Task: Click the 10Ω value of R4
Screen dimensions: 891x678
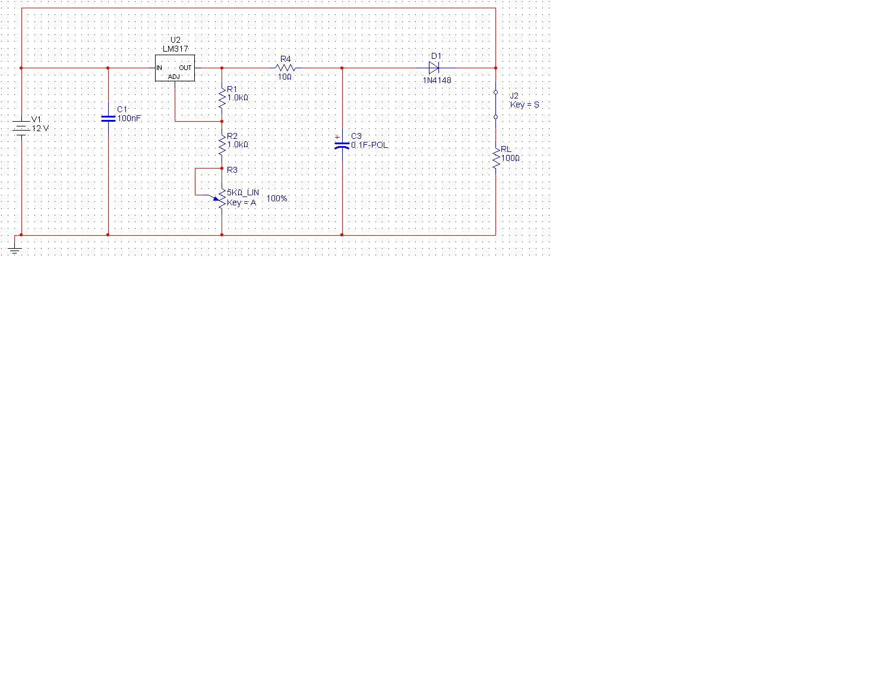Action: 285,77
